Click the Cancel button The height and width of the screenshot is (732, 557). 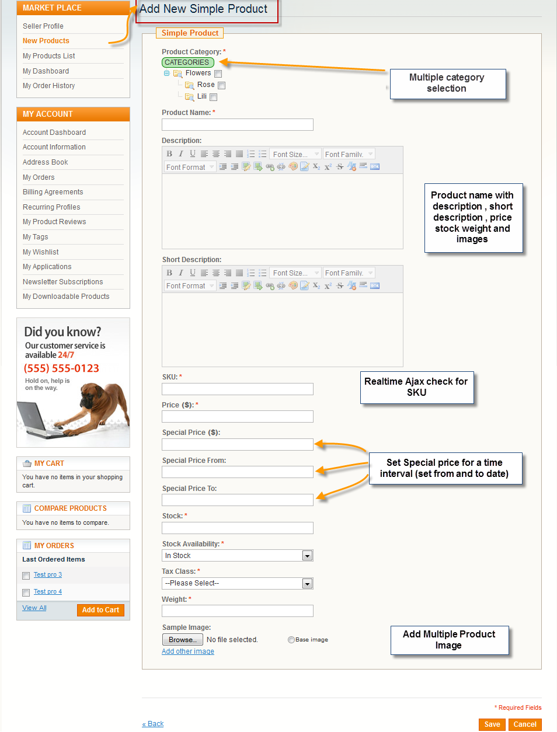tap(525, 724)
